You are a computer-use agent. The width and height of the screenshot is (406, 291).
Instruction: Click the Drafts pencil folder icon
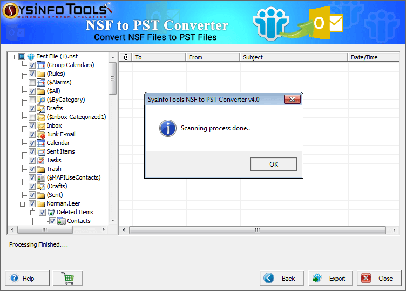point(41,108)
